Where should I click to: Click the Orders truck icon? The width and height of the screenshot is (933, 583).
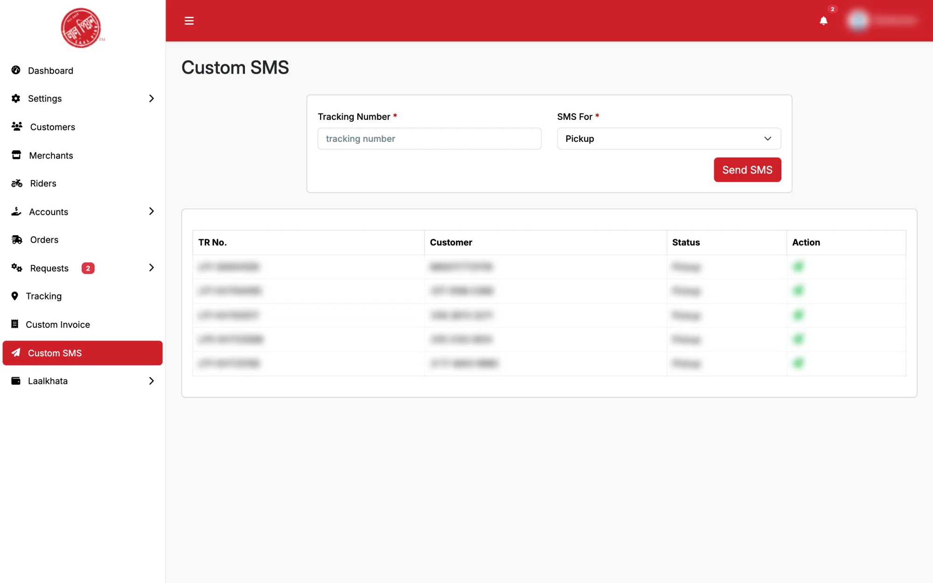click(x=17, y=239)
